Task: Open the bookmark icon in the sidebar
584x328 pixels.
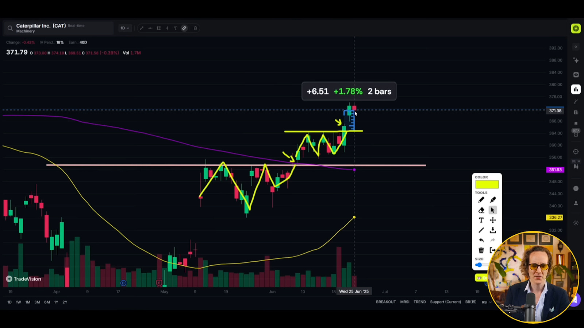Action: (576, 124)
